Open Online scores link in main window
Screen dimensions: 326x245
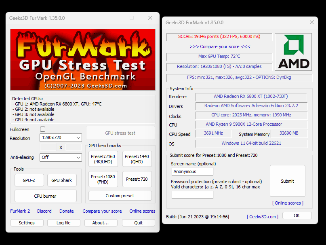point(142,211)
